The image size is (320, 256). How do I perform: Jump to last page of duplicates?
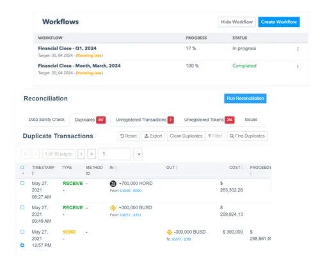[92, 154]
